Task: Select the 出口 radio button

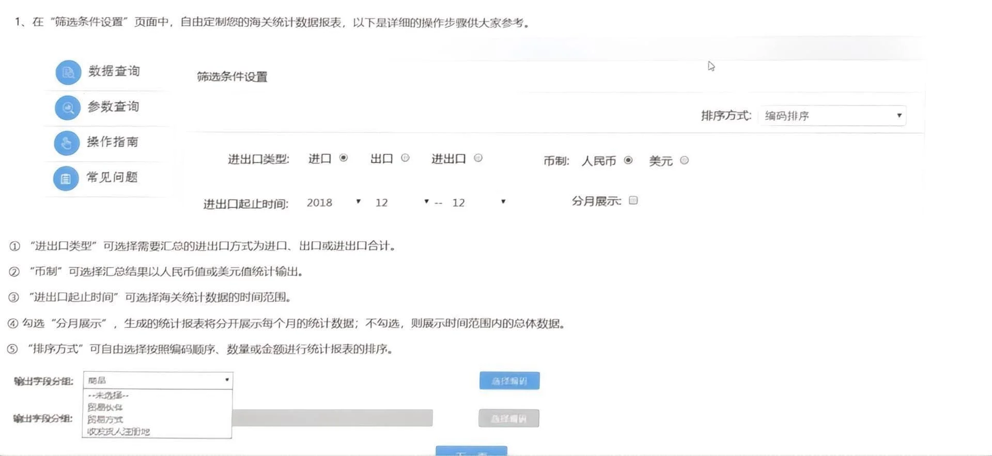Action: click(405, 158)
